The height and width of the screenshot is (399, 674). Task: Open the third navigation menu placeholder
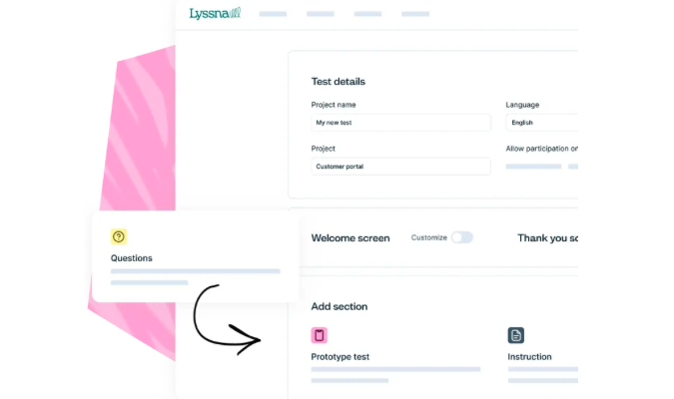367,14
